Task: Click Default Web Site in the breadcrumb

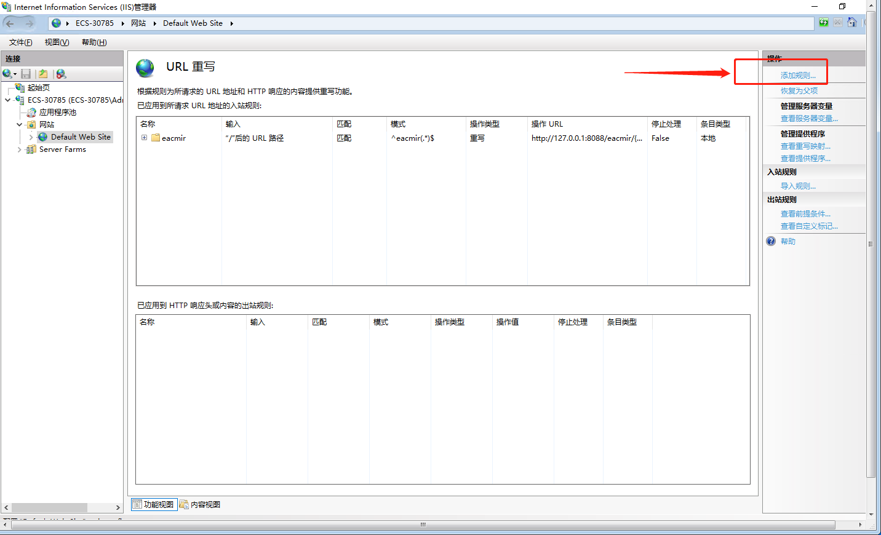Action: tap(194, 23)
